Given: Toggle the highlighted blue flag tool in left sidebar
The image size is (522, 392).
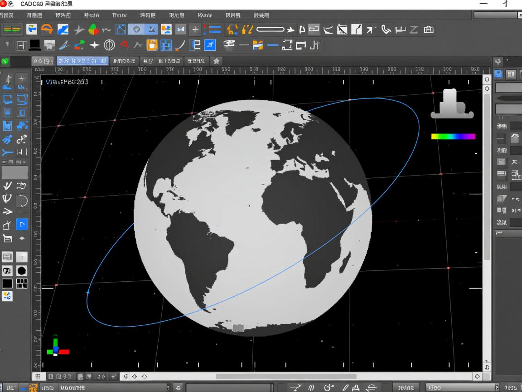Looking at the screenshot, I should [21, 224].
